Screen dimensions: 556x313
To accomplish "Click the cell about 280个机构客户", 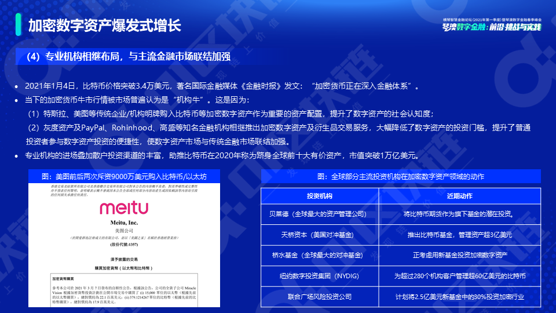I will 460,276.
